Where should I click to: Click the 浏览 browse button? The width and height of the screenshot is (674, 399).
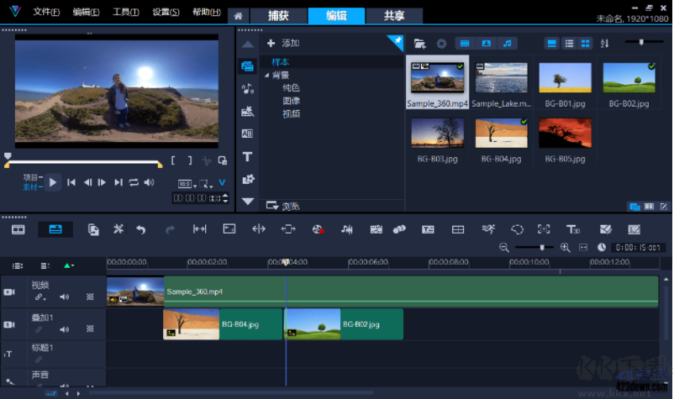click(x=282, y=206)
